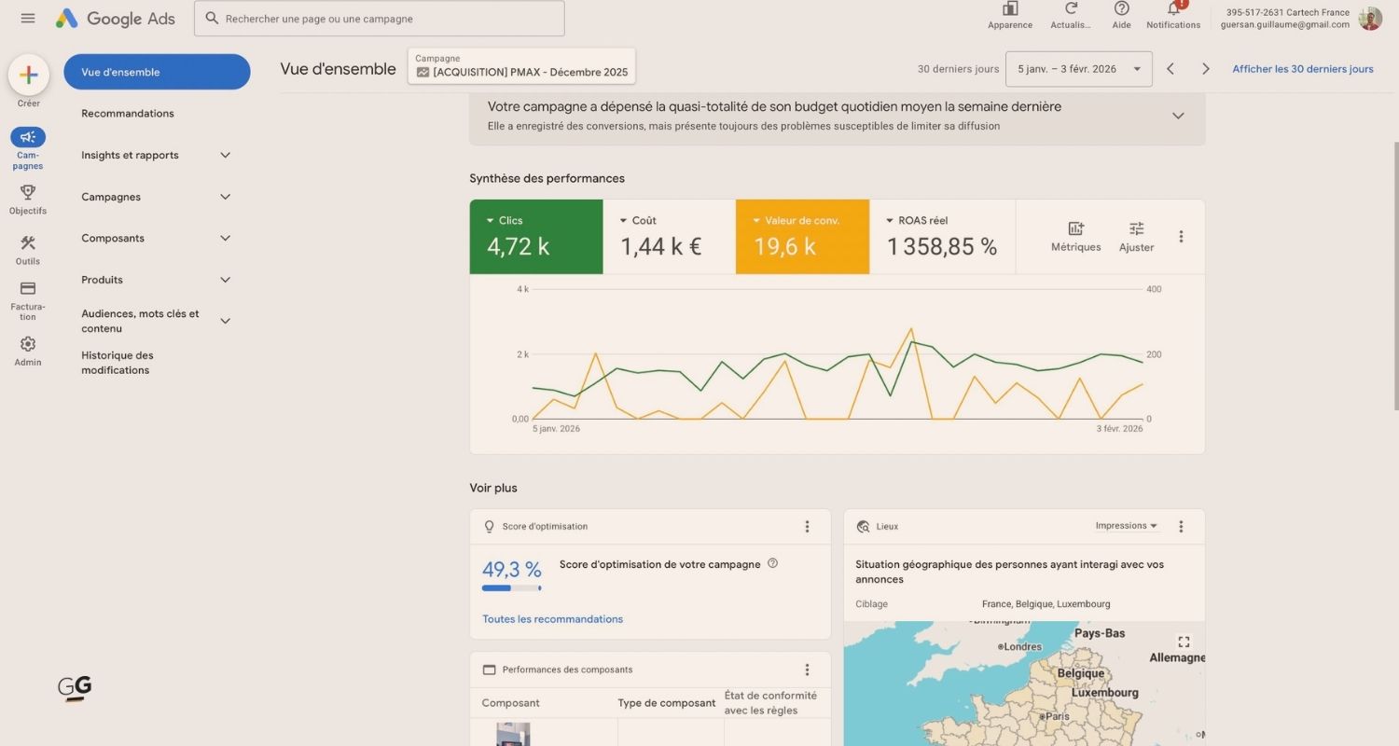Toggle the Valeur de conv. metric card

(802, 236)
